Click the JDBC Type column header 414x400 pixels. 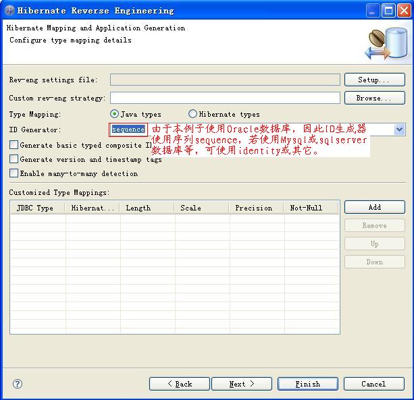click(x=38, y=208)
